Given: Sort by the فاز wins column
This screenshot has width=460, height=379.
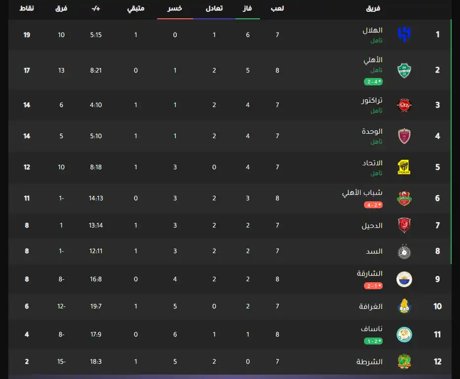Looking at the screenshot, I should tap(247, 8).
